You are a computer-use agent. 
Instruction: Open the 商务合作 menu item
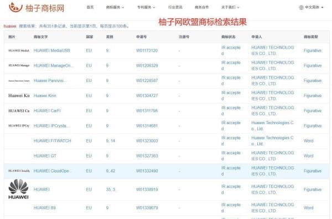point(201,7)
